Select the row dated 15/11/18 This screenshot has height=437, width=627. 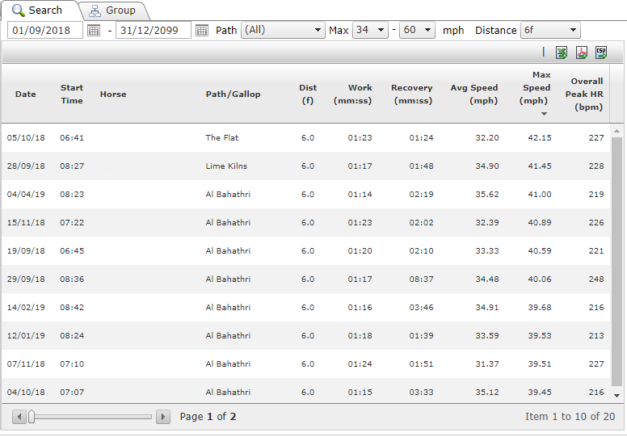[306, 223]
